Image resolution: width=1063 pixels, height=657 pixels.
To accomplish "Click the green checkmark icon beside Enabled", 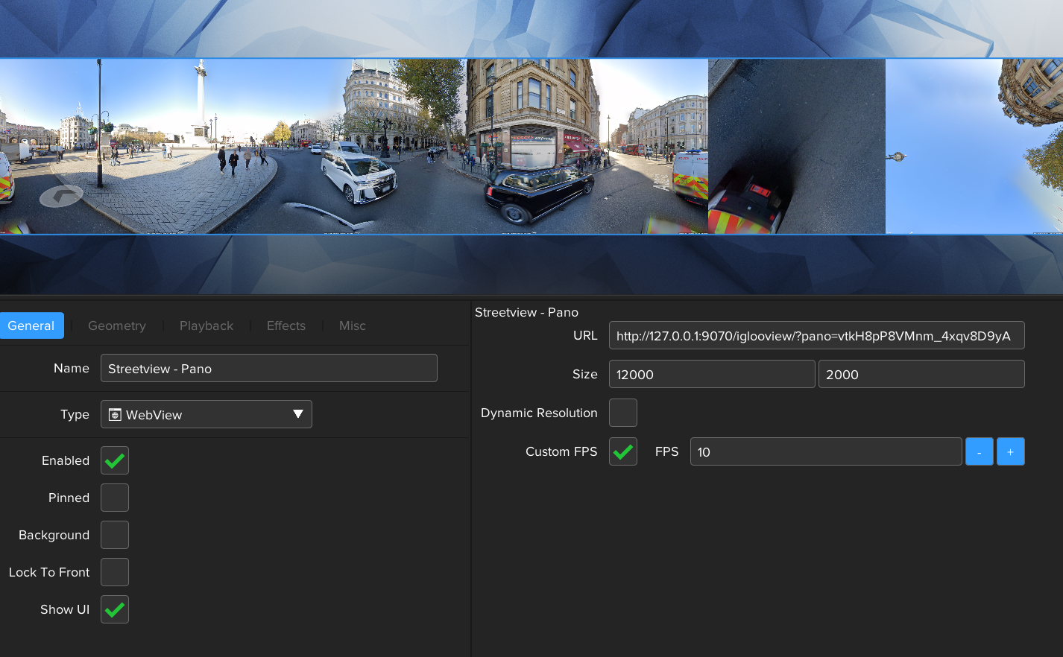I will click(x=114, y=460).
